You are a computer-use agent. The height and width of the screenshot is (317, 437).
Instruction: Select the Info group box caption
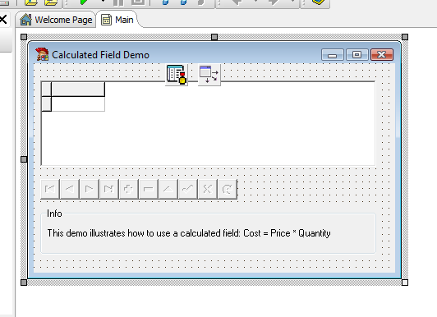pos(54,214)
